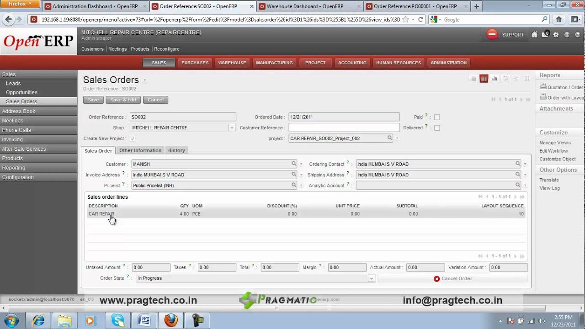Click search icon in Customer field
585x329 pixels.
[x=294, y=164]
